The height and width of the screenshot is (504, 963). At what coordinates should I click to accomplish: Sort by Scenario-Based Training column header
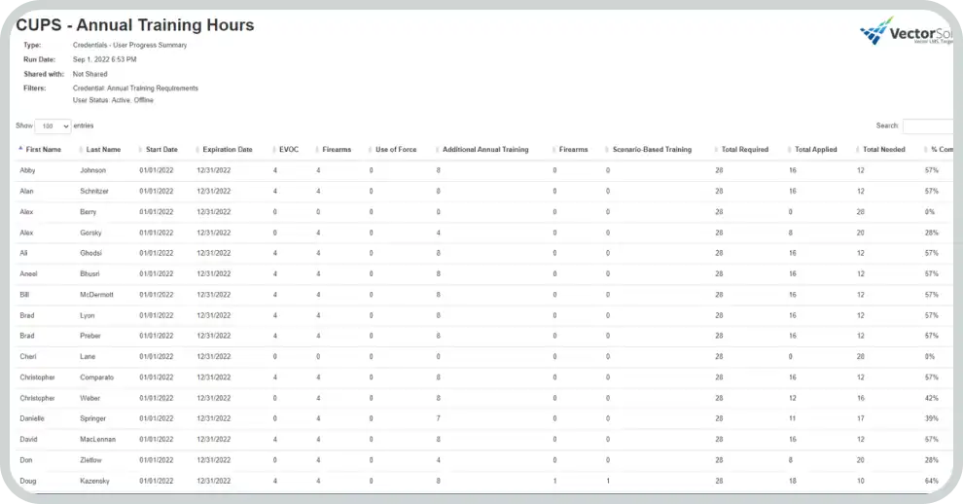click(652, 150)
